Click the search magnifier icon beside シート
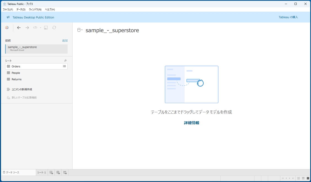Image resolution: width=311 pixels, height=182 pixels. coord(65,61)
